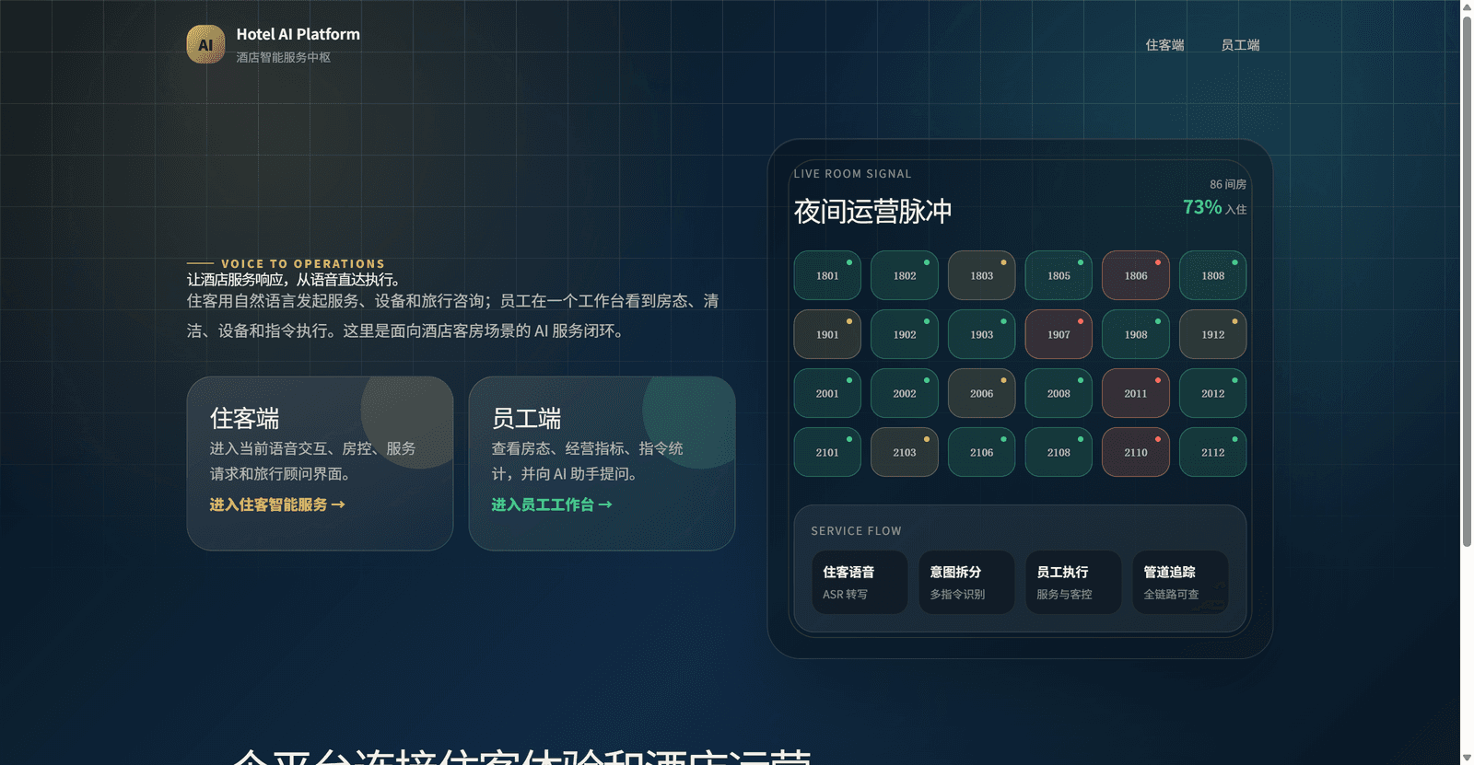The height and width of the screenshot is (765, 1474).
Task: Select room 1802 tile
Action: [905, 275]
